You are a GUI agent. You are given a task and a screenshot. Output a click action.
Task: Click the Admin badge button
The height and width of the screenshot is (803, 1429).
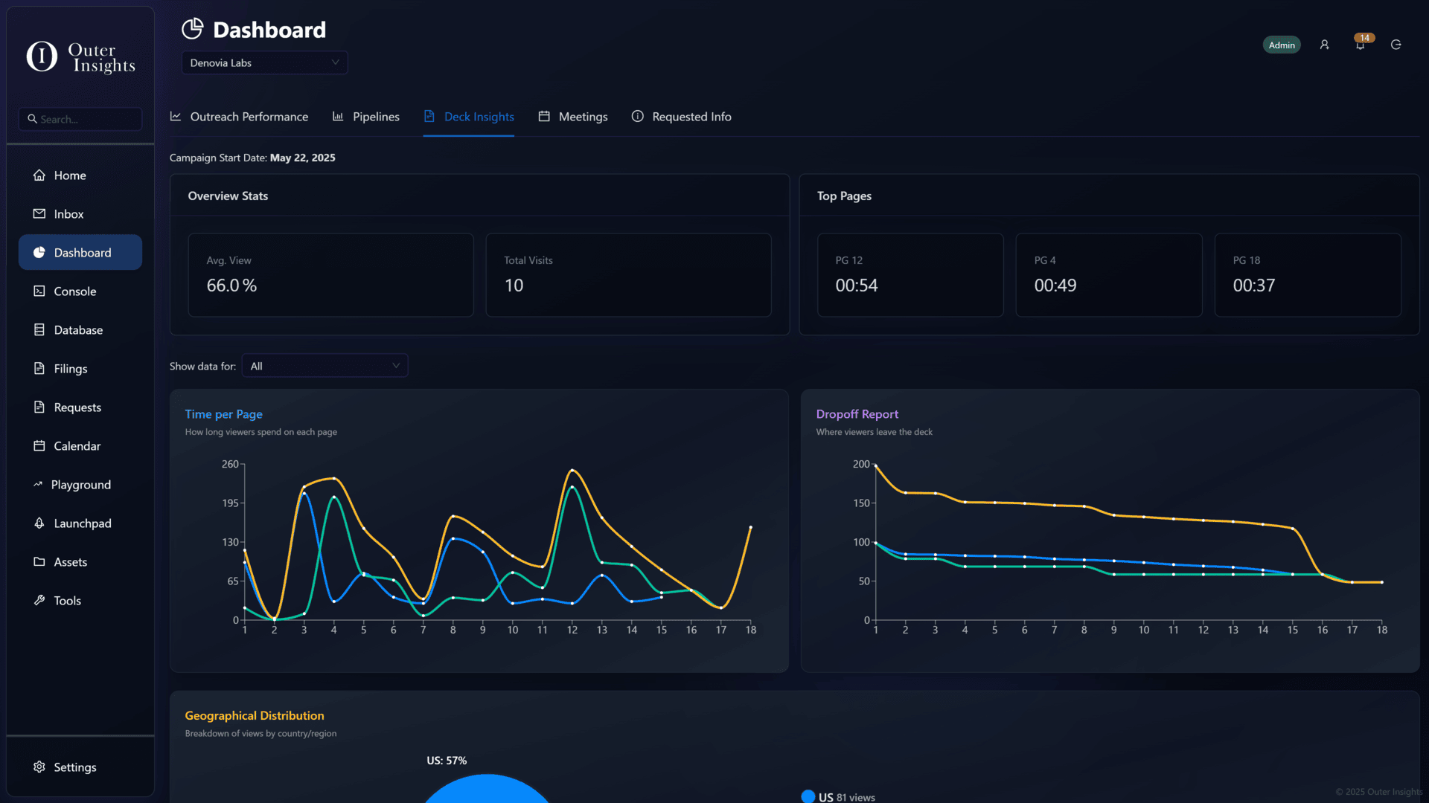(1281, 45)
